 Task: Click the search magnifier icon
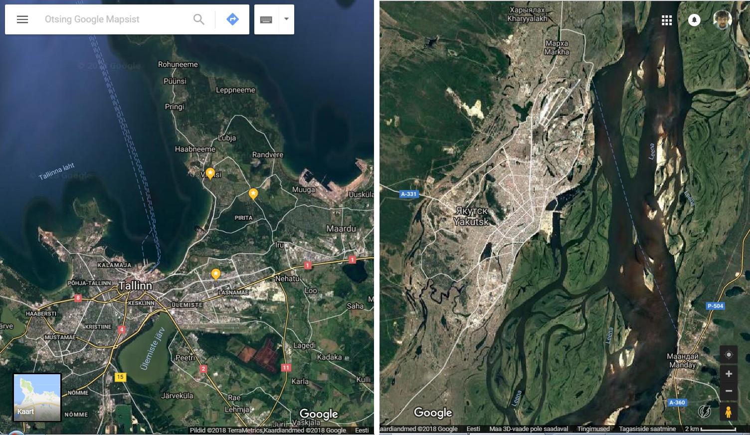pyautogui.click(x=198, y=19)
